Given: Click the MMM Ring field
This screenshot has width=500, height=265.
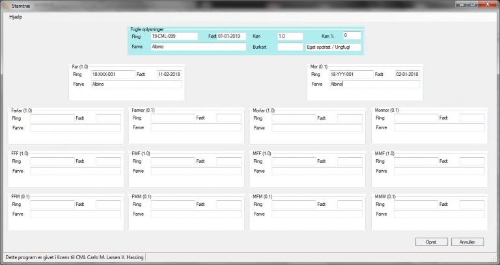Looking at the screenshot, I should point(416,204).
